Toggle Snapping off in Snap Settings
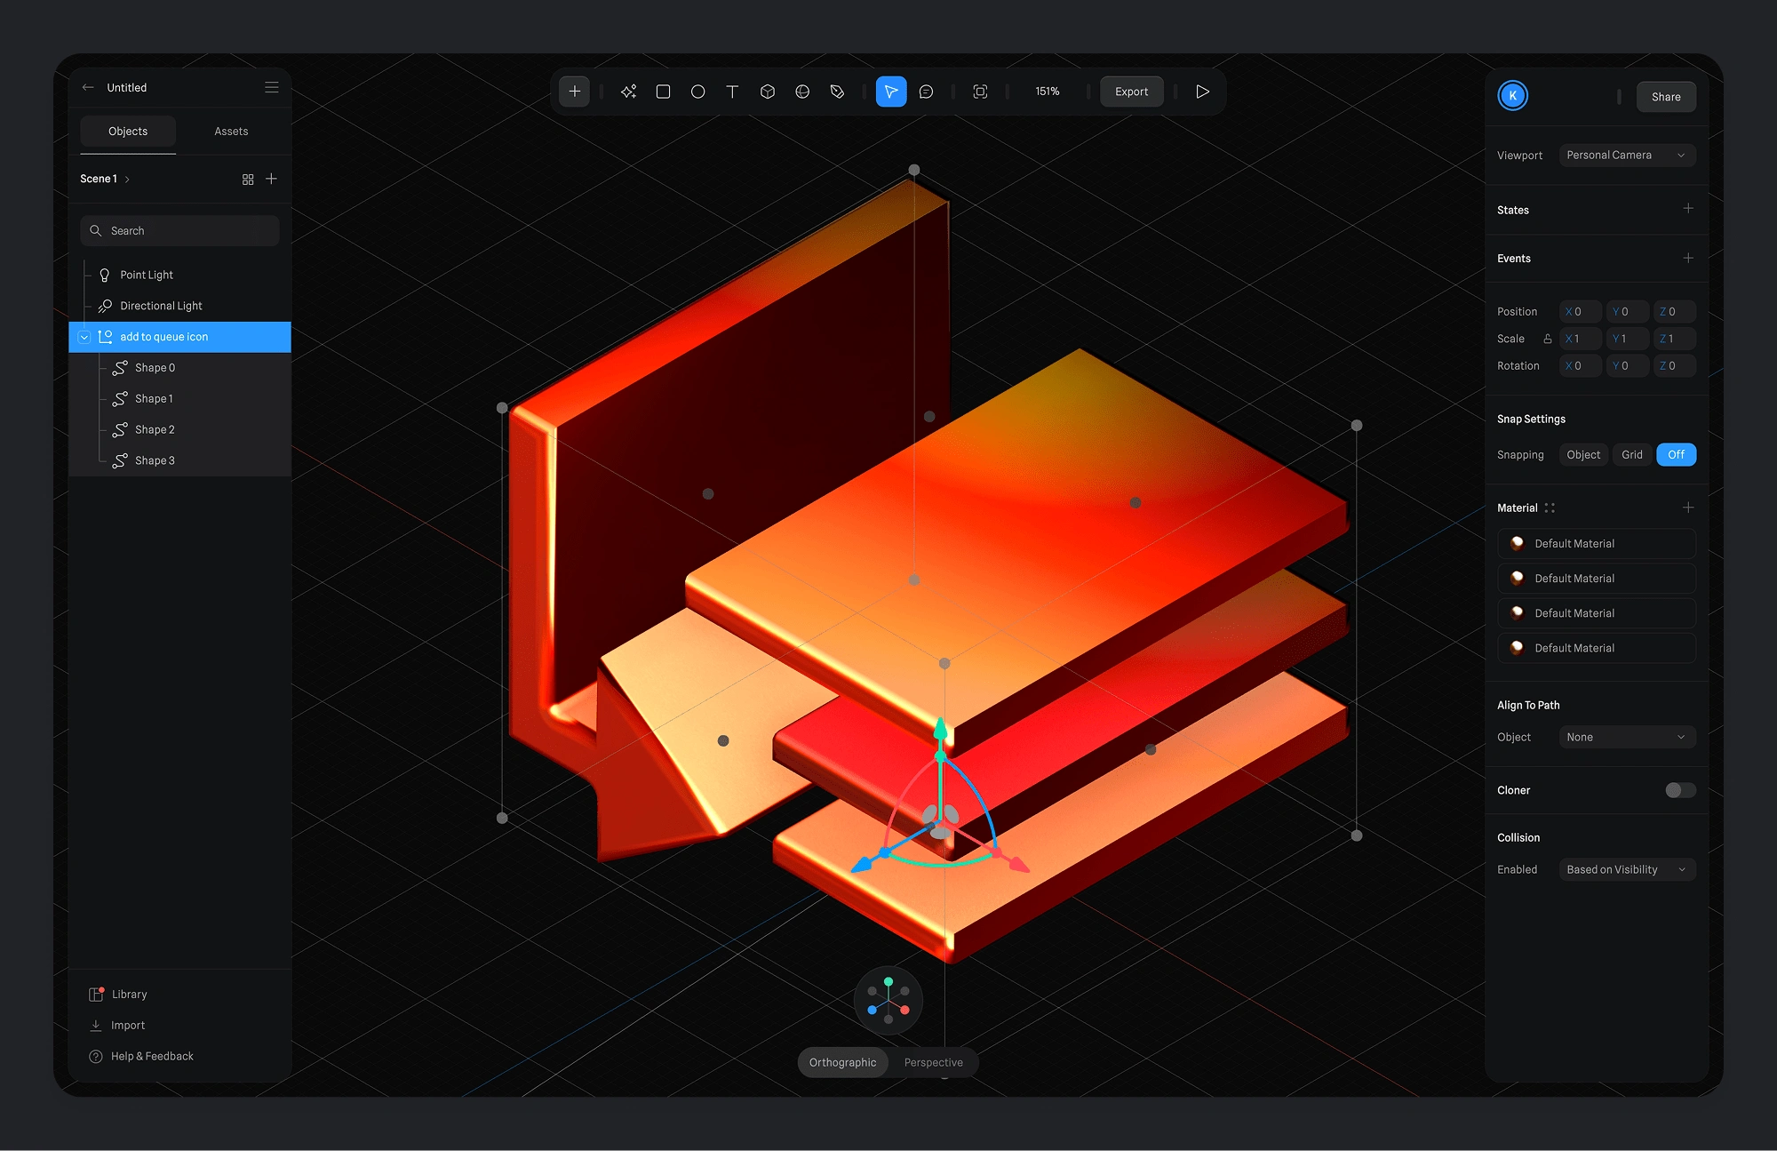1777x1151 pixels. click(1675, 453)
